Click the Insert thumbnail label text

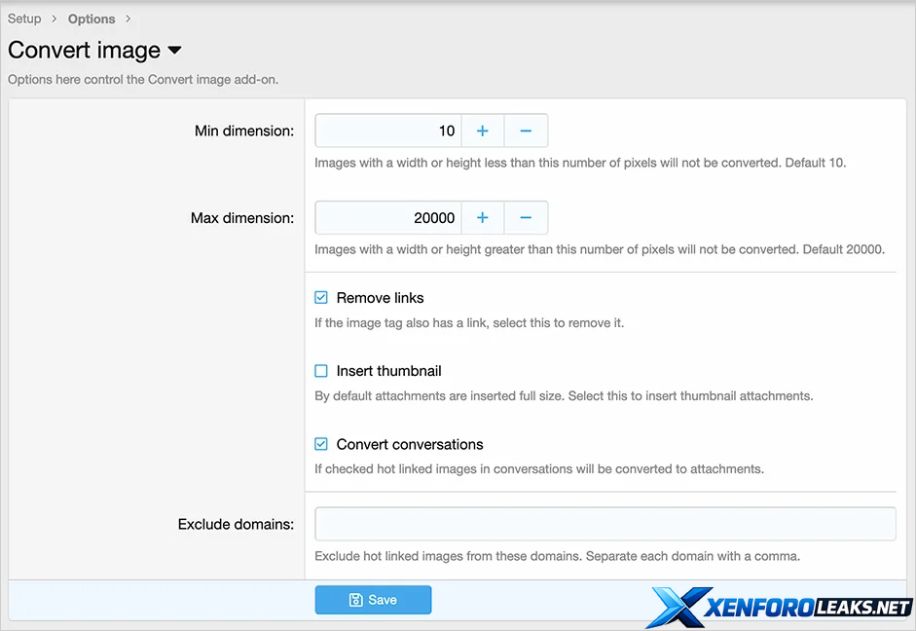coord(388,371)
